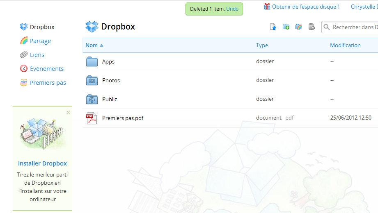Click the chain icon beside Liens

[x=24, y=54]
